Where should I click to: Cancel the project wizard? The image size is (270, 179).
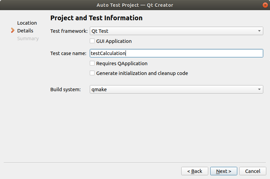point(252,171)
